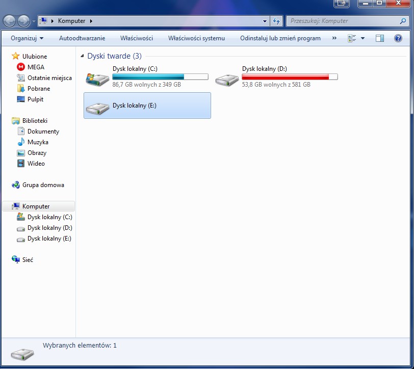
Task: Open Dysk lokalny (C:) in the sidebar tree
Action: (50, 217)
